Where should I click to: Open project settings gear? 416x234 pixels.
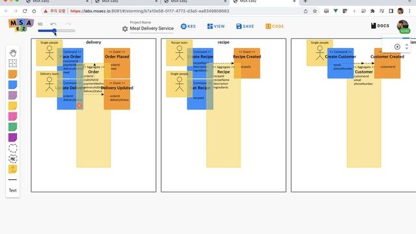(125, 29)
